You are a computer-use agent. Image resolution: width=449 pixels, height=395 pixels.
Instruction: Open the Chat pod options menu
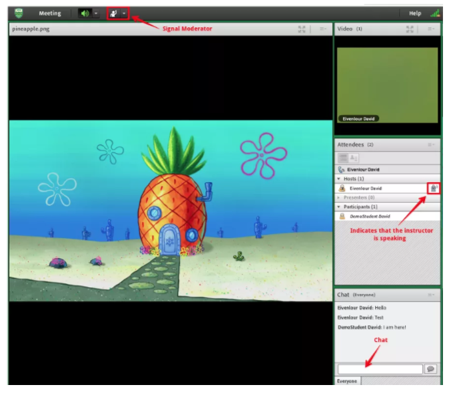pos(431,295)
